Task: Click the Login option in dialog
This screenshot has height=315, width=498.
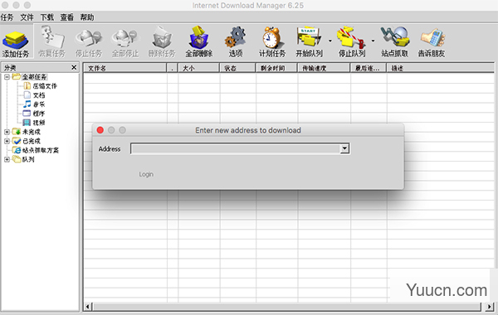Action: coord(146,174)
